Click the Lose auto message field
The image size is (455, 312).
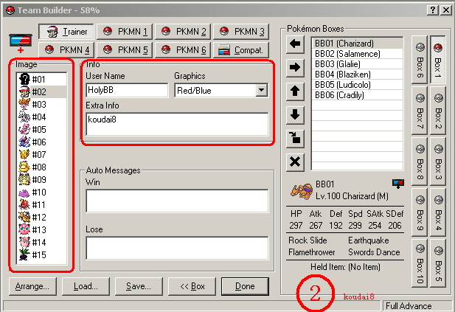pos(177,248)
